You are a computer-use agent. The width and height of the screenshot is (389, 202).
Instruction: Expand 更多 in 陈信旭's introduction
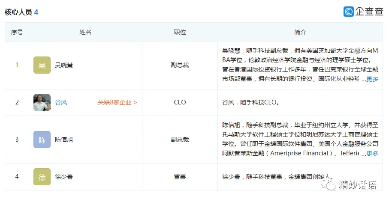372,154
